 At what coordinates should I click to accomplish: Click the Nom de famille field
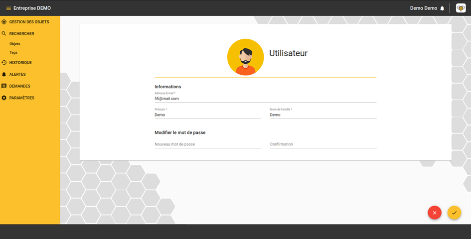pos(323,115)
